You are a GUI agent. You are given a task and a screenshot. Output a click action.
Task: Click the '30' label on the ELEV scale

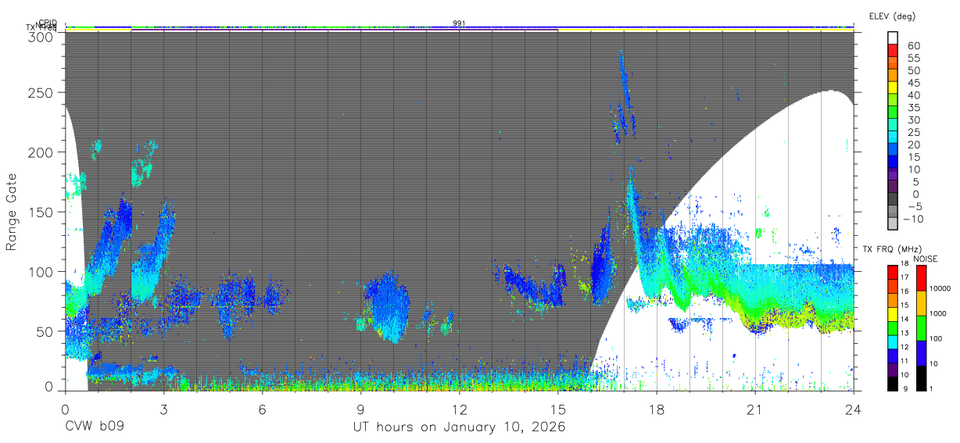pyautogui.click(x=913, y=120)
